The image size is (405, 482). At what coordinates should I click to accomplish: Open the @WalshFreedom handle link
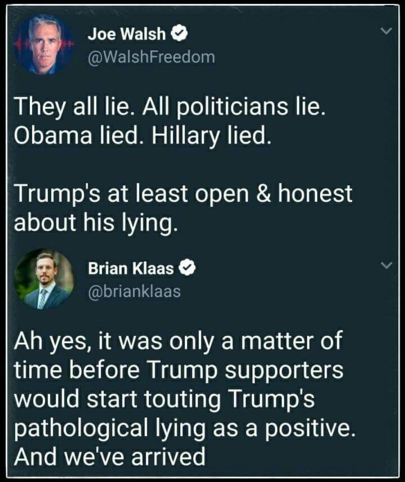(151, 57)
